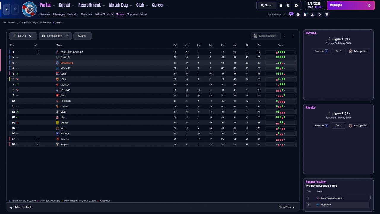Click the Paris Saint-Germain crest in league table
Image resolution: width=380 pixels, height=214 pixels.
[57, 52]
